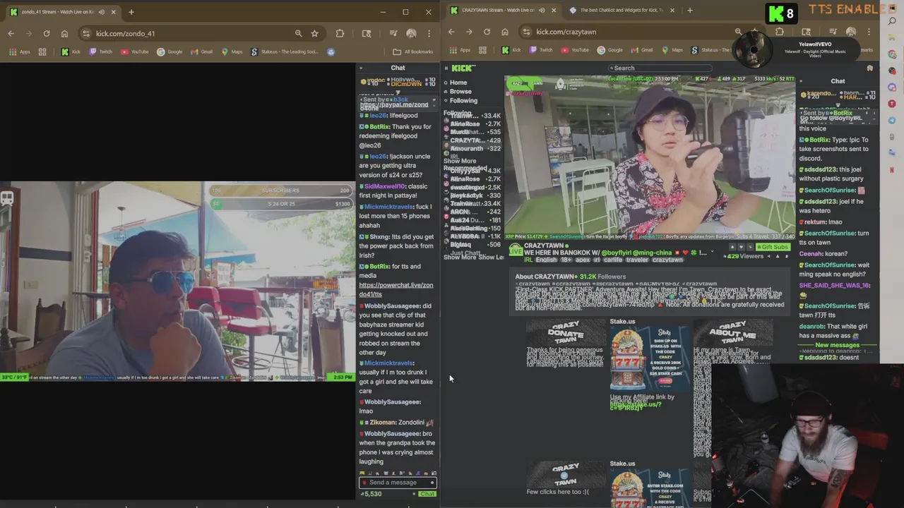
Task: Reload the kick.com/zondo_41 page
Action: point(47,33)
